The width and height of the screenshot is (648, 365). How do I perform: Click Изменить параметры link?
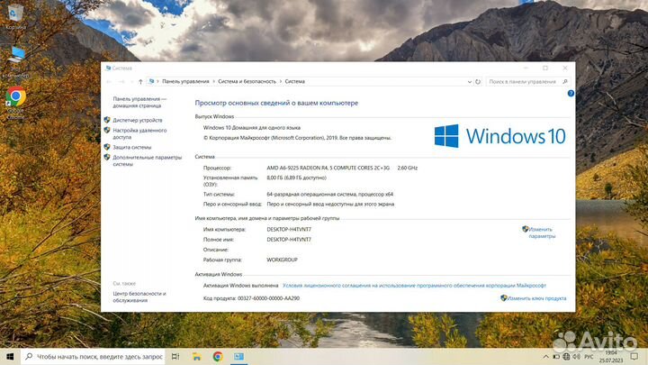(x=542, y=233)
